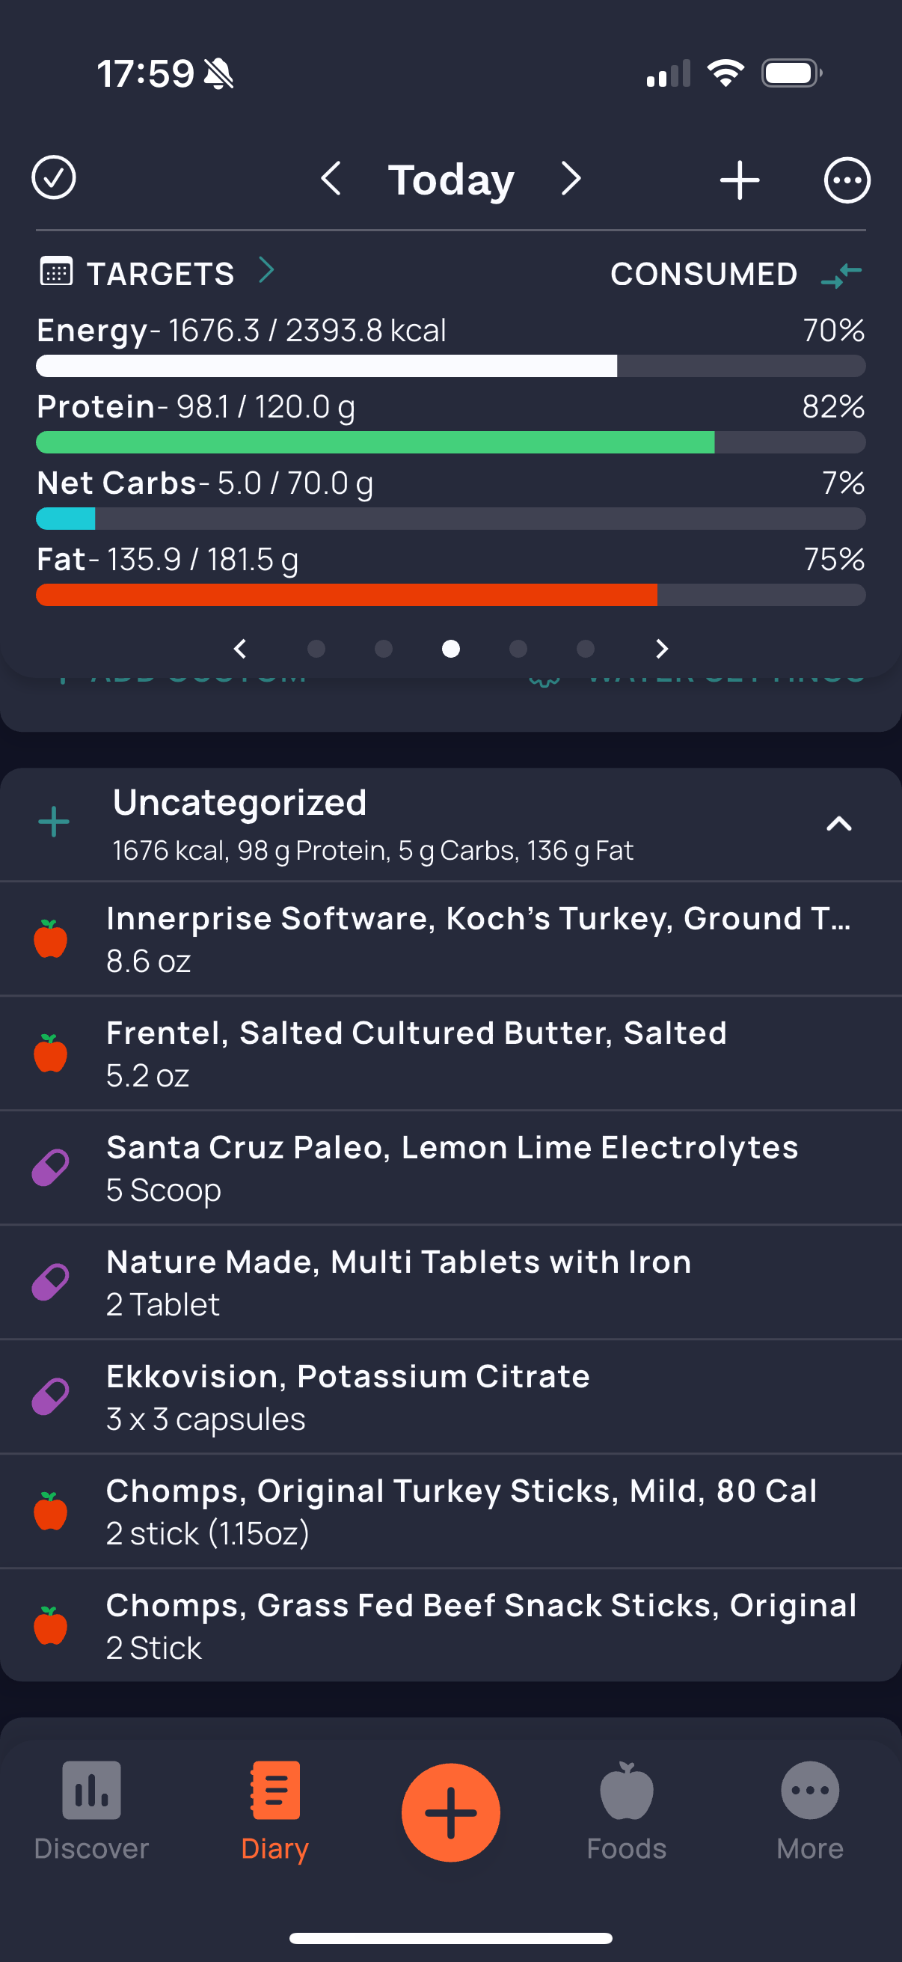Tap the plus icon in top header

tap(739, 180)
